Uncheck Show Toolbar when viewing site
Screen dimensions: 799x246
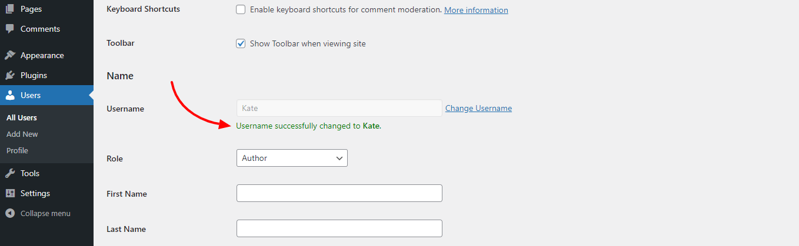[241, 43]
